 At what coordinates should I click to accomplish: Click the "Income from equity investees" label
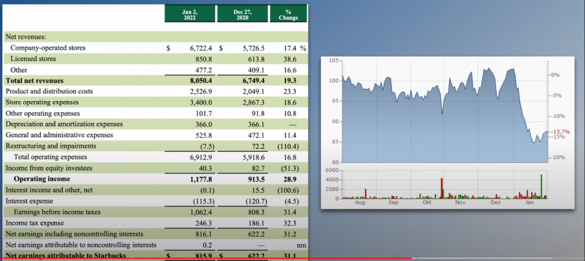click(x=49, y=168)
